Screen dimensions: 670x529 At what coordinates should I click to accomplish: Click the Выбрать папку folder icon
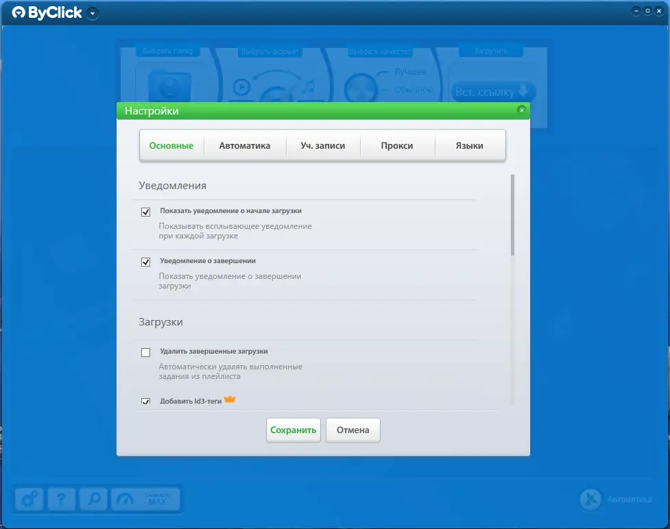(169, 86)
